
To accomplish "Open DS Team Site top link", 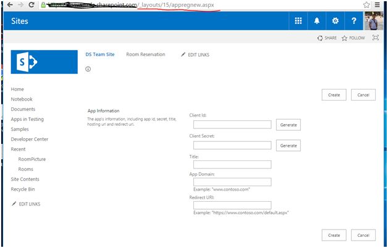I will [x=100, y=54].
